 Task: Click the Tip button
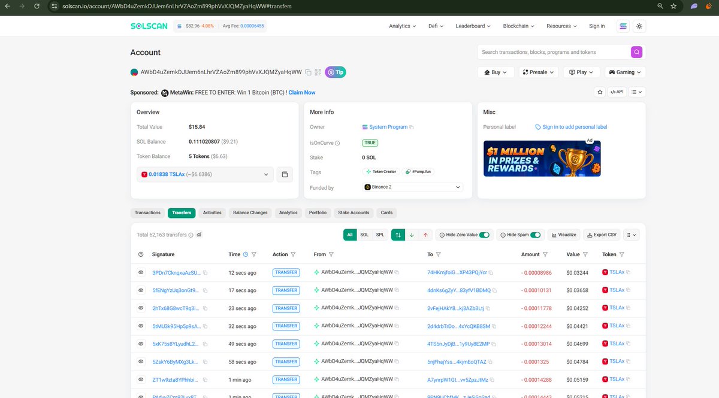[336, 72]
